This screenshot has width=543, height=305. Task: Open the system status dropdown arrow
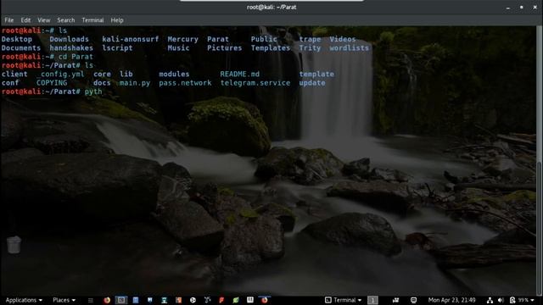(533, 300)
